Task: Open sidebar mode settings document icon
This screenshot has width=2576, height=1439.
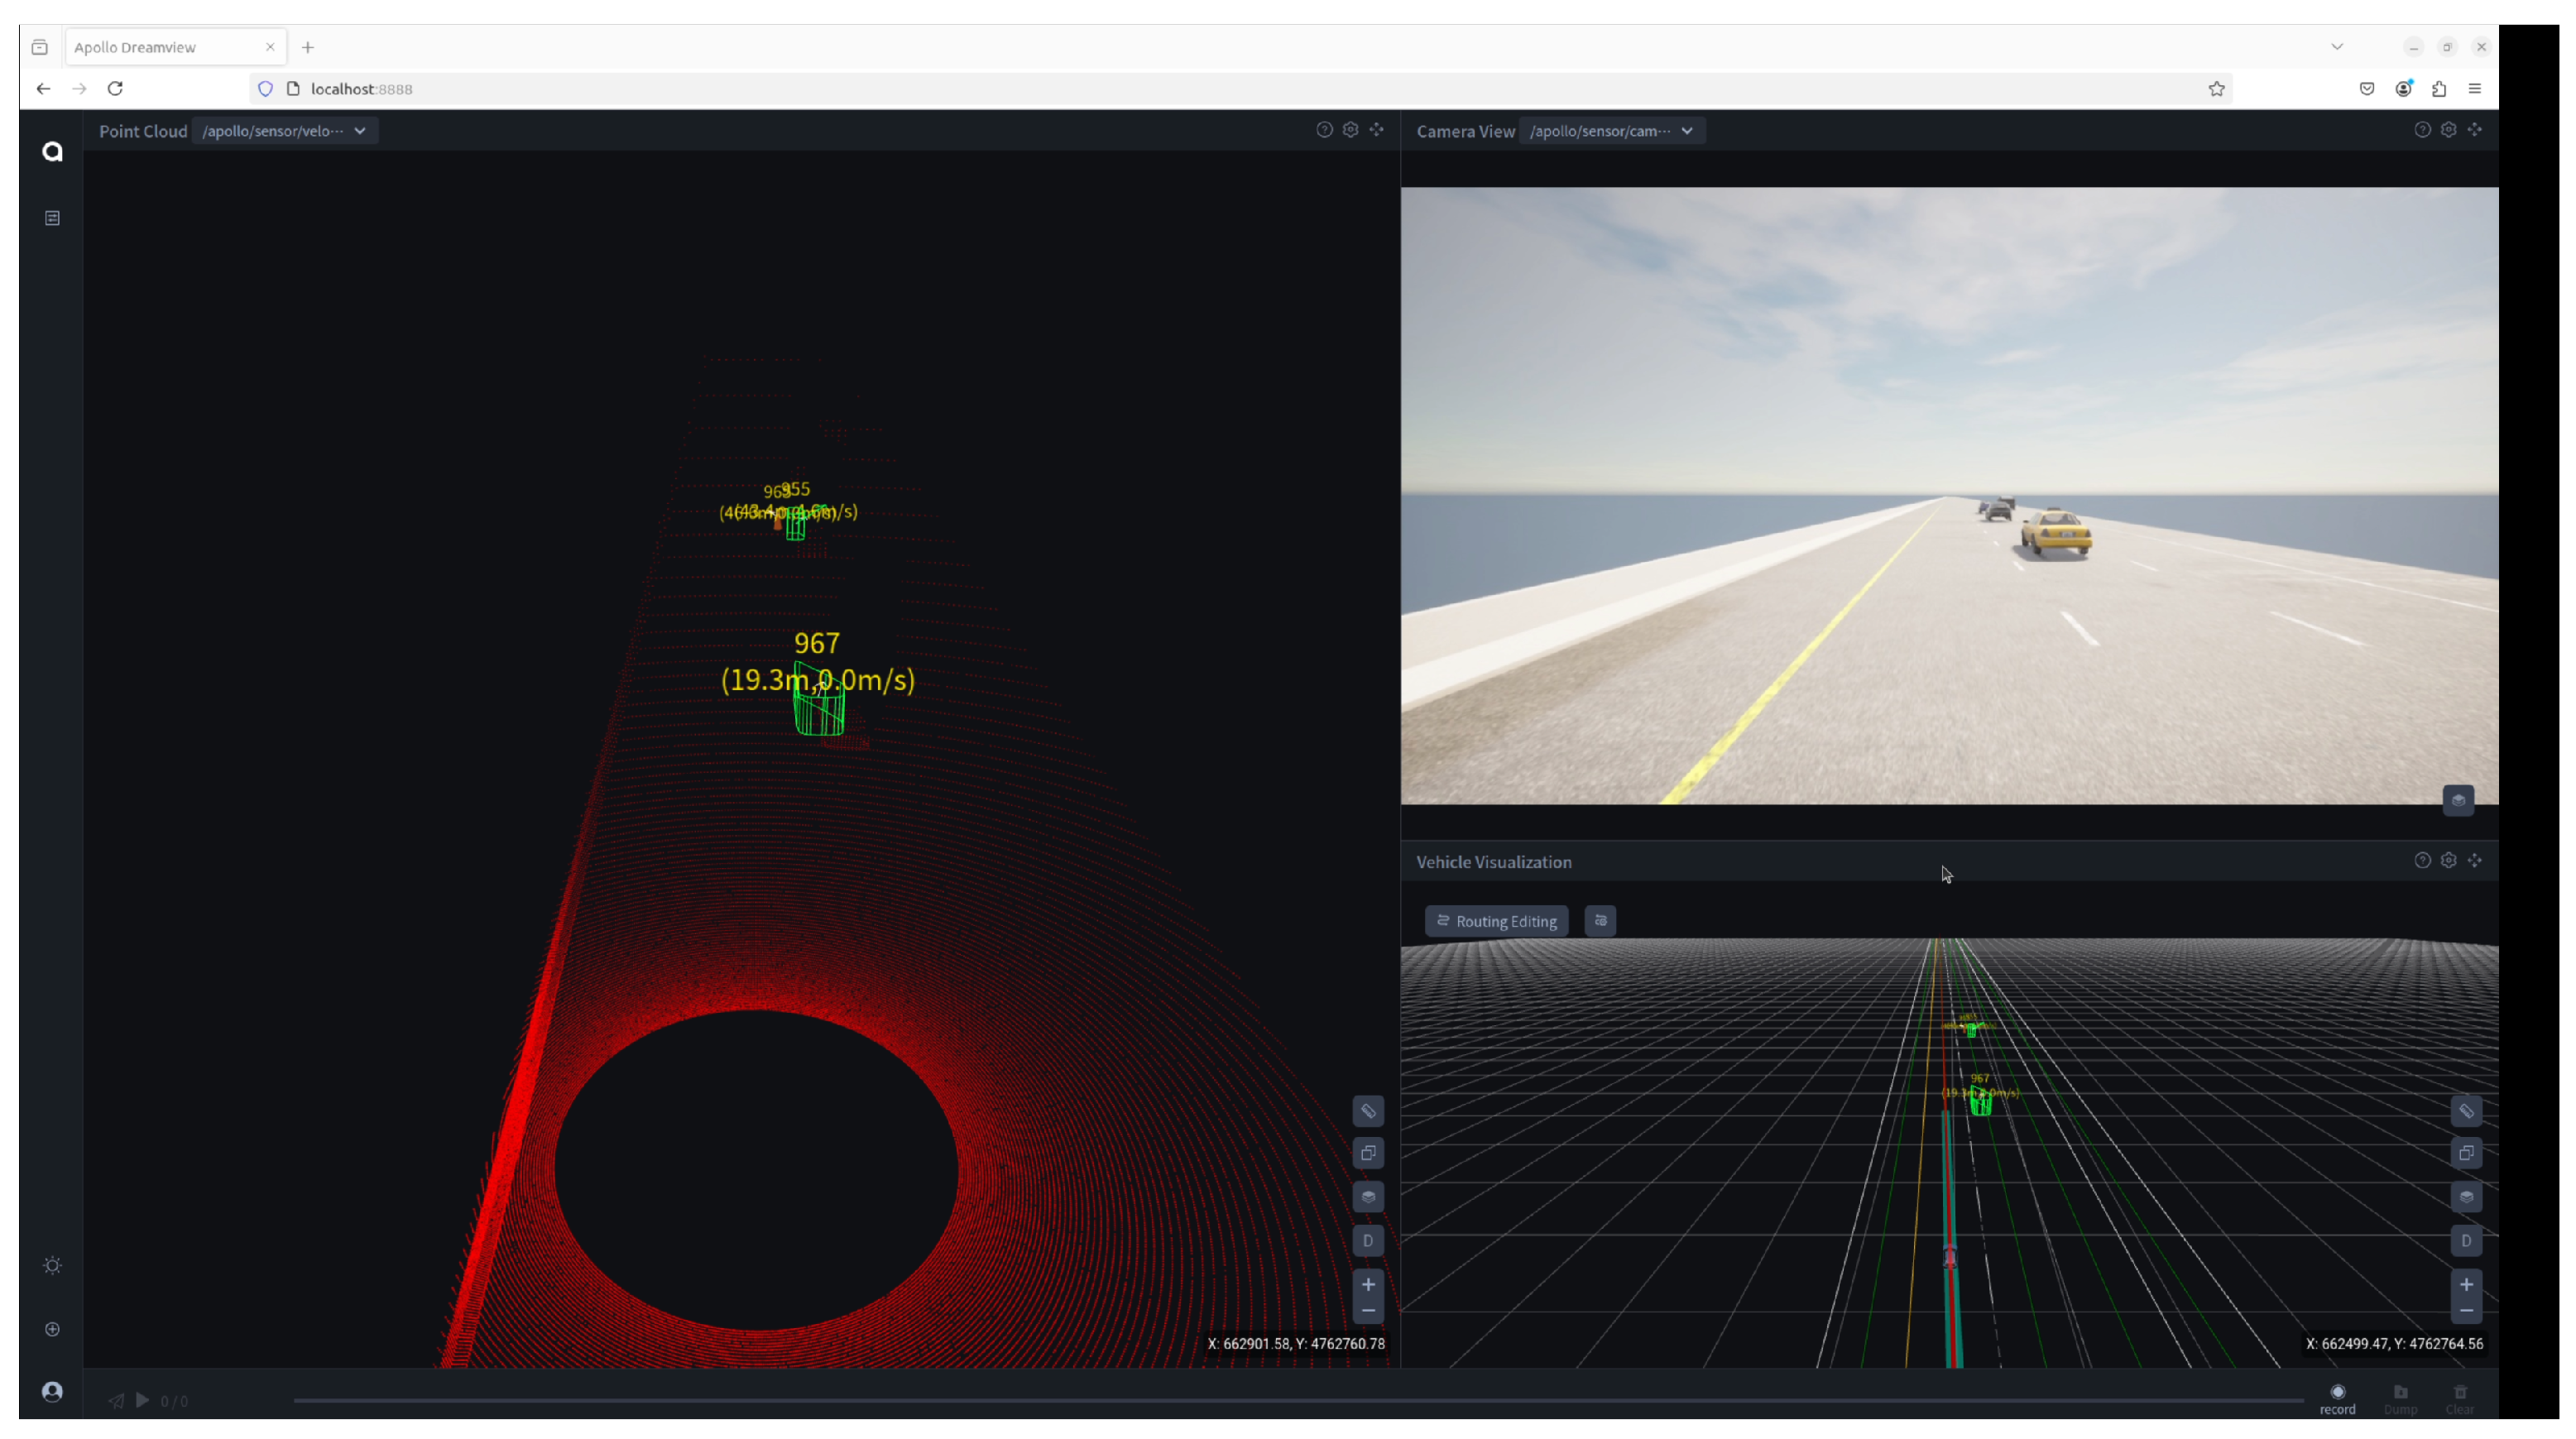Action: coord(53,218)
